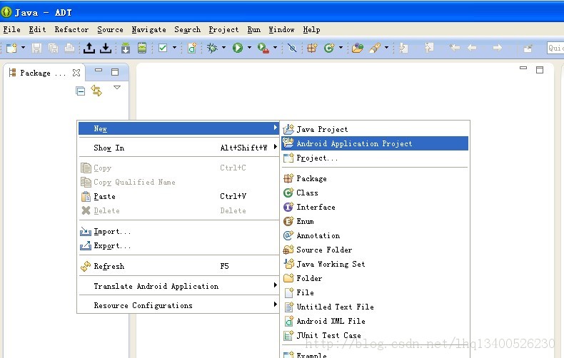Open the Android Virtual Device Manager icon
Image resolution: width=564 pixels, height=358 pixels.
point(142,48)
